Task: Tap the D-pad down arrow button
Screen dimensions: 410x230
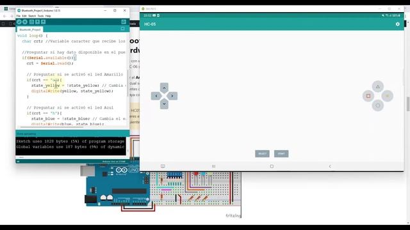Action: [x=164, y=103]
